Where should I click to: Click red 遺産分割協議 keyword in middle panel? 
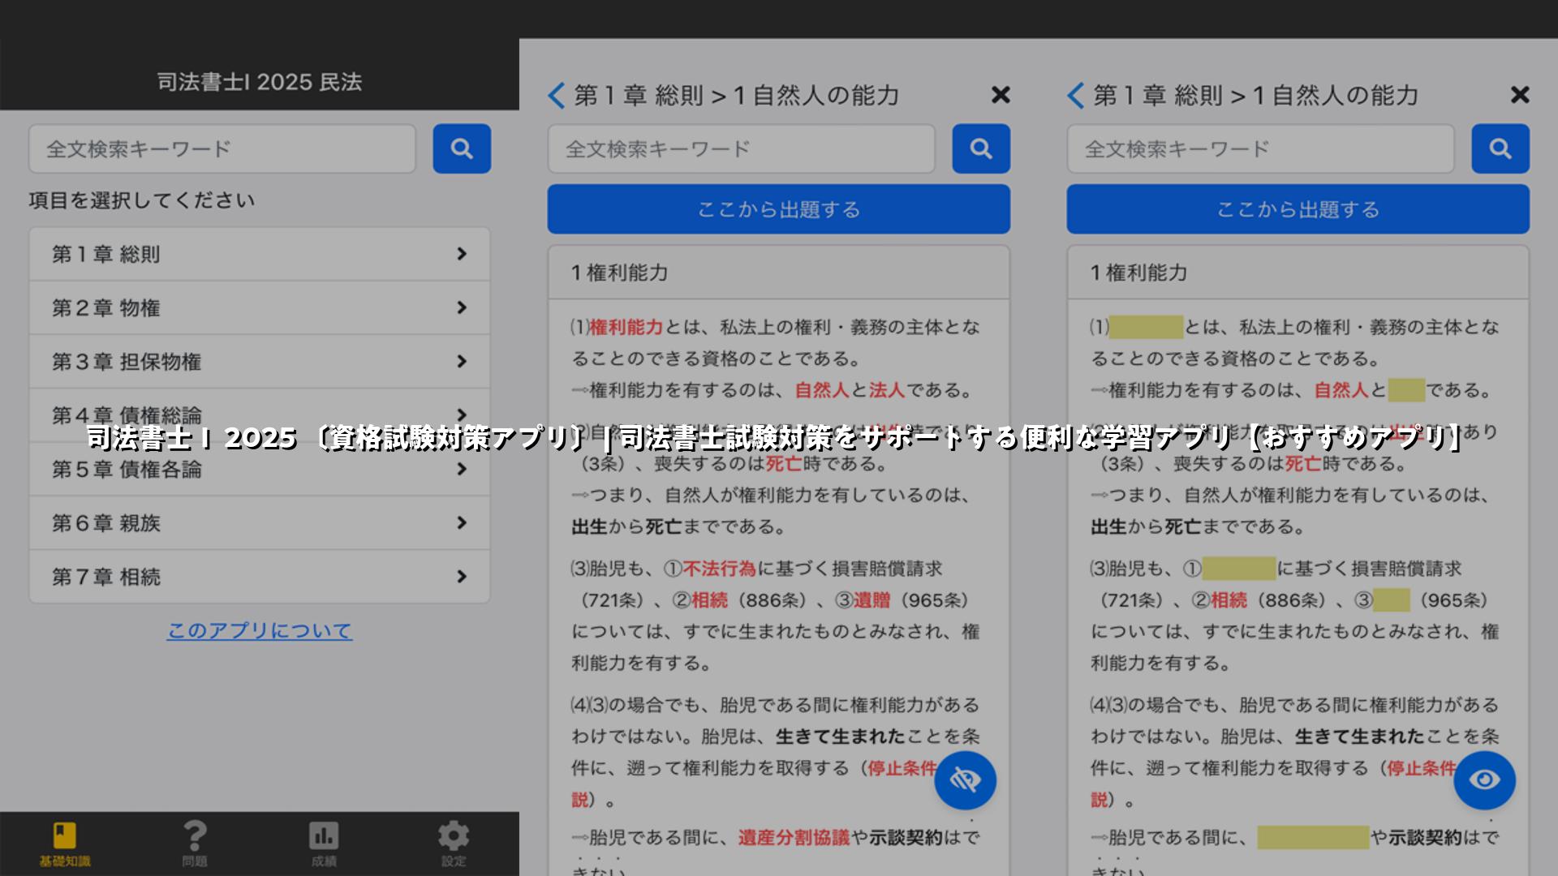click(794, 837)
